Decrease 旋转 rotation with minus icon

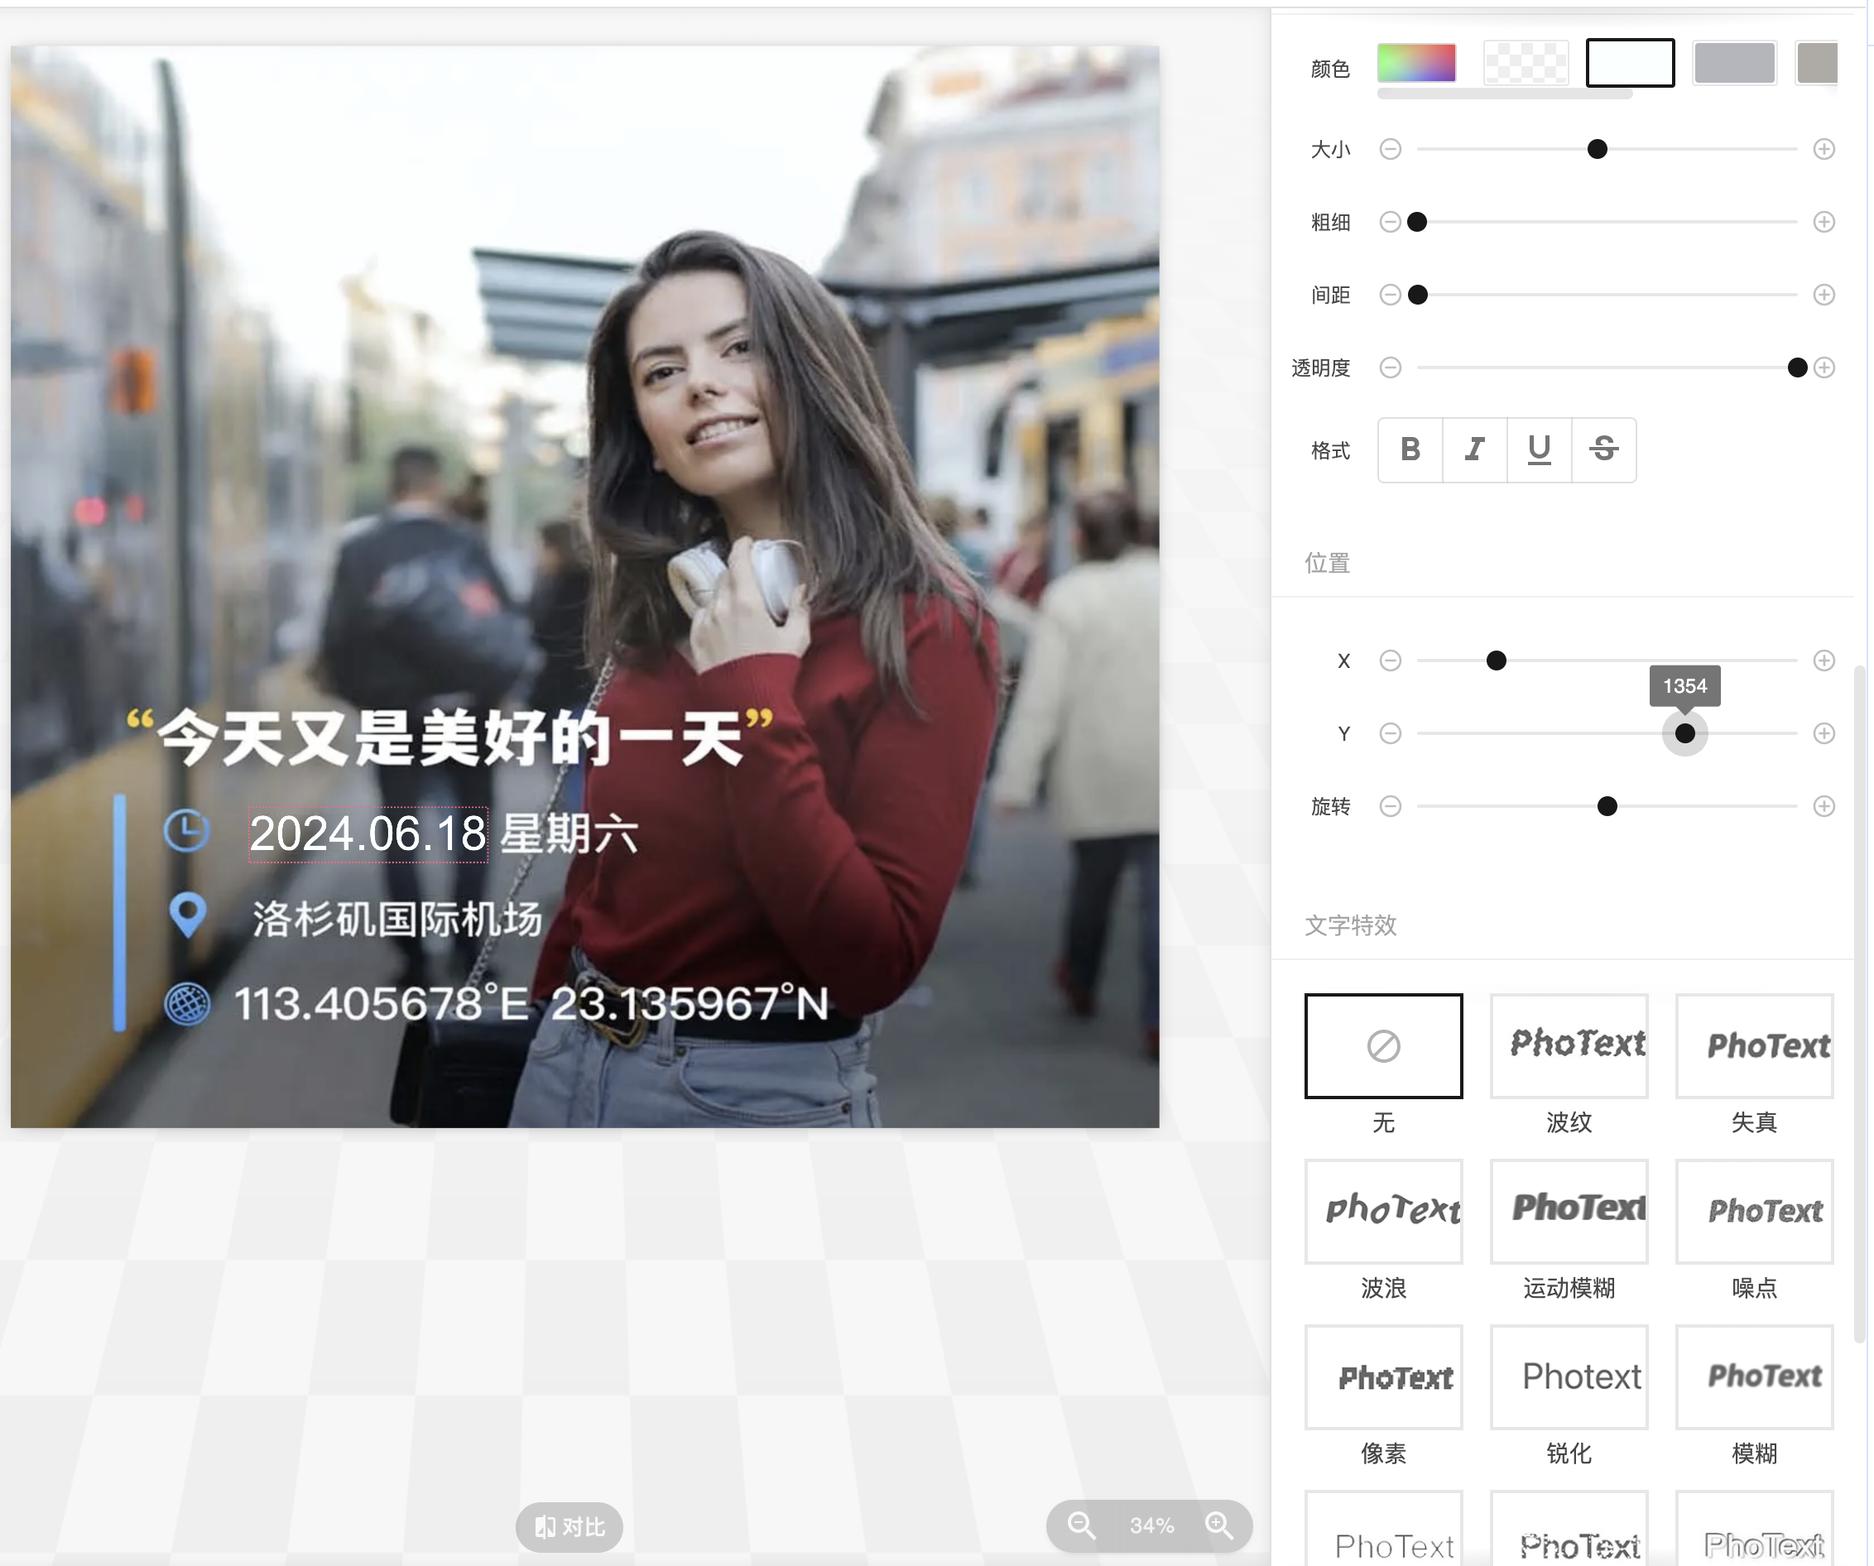1391,808
